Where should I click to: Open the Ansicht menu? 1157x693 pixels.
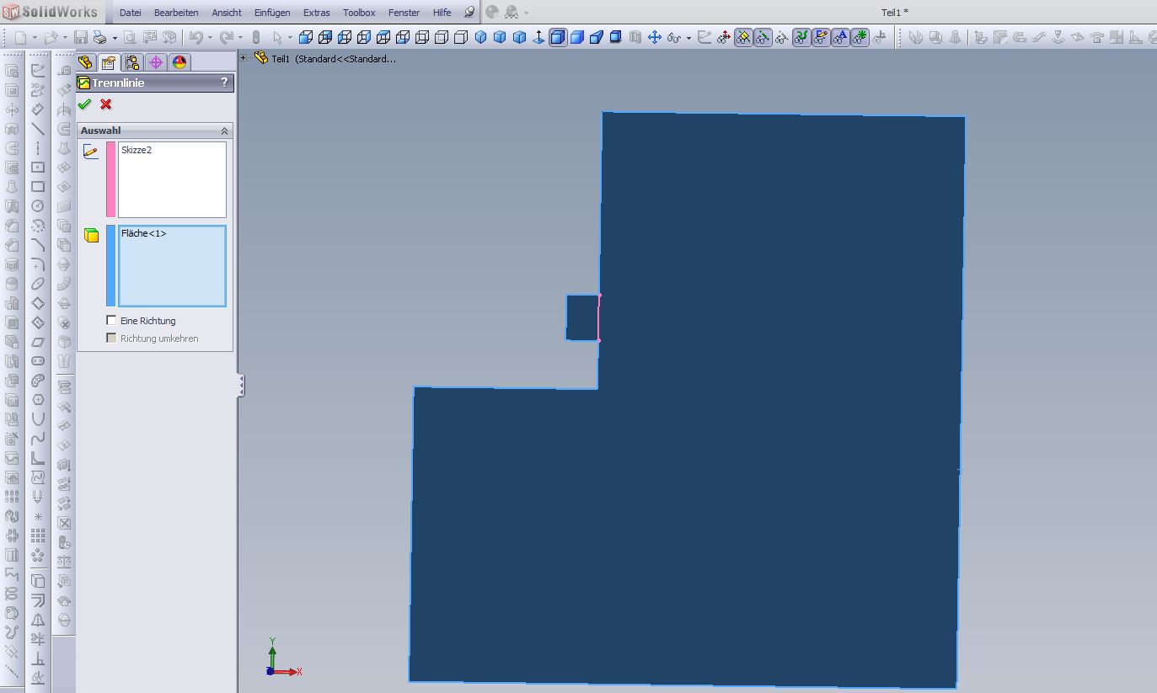227,13
